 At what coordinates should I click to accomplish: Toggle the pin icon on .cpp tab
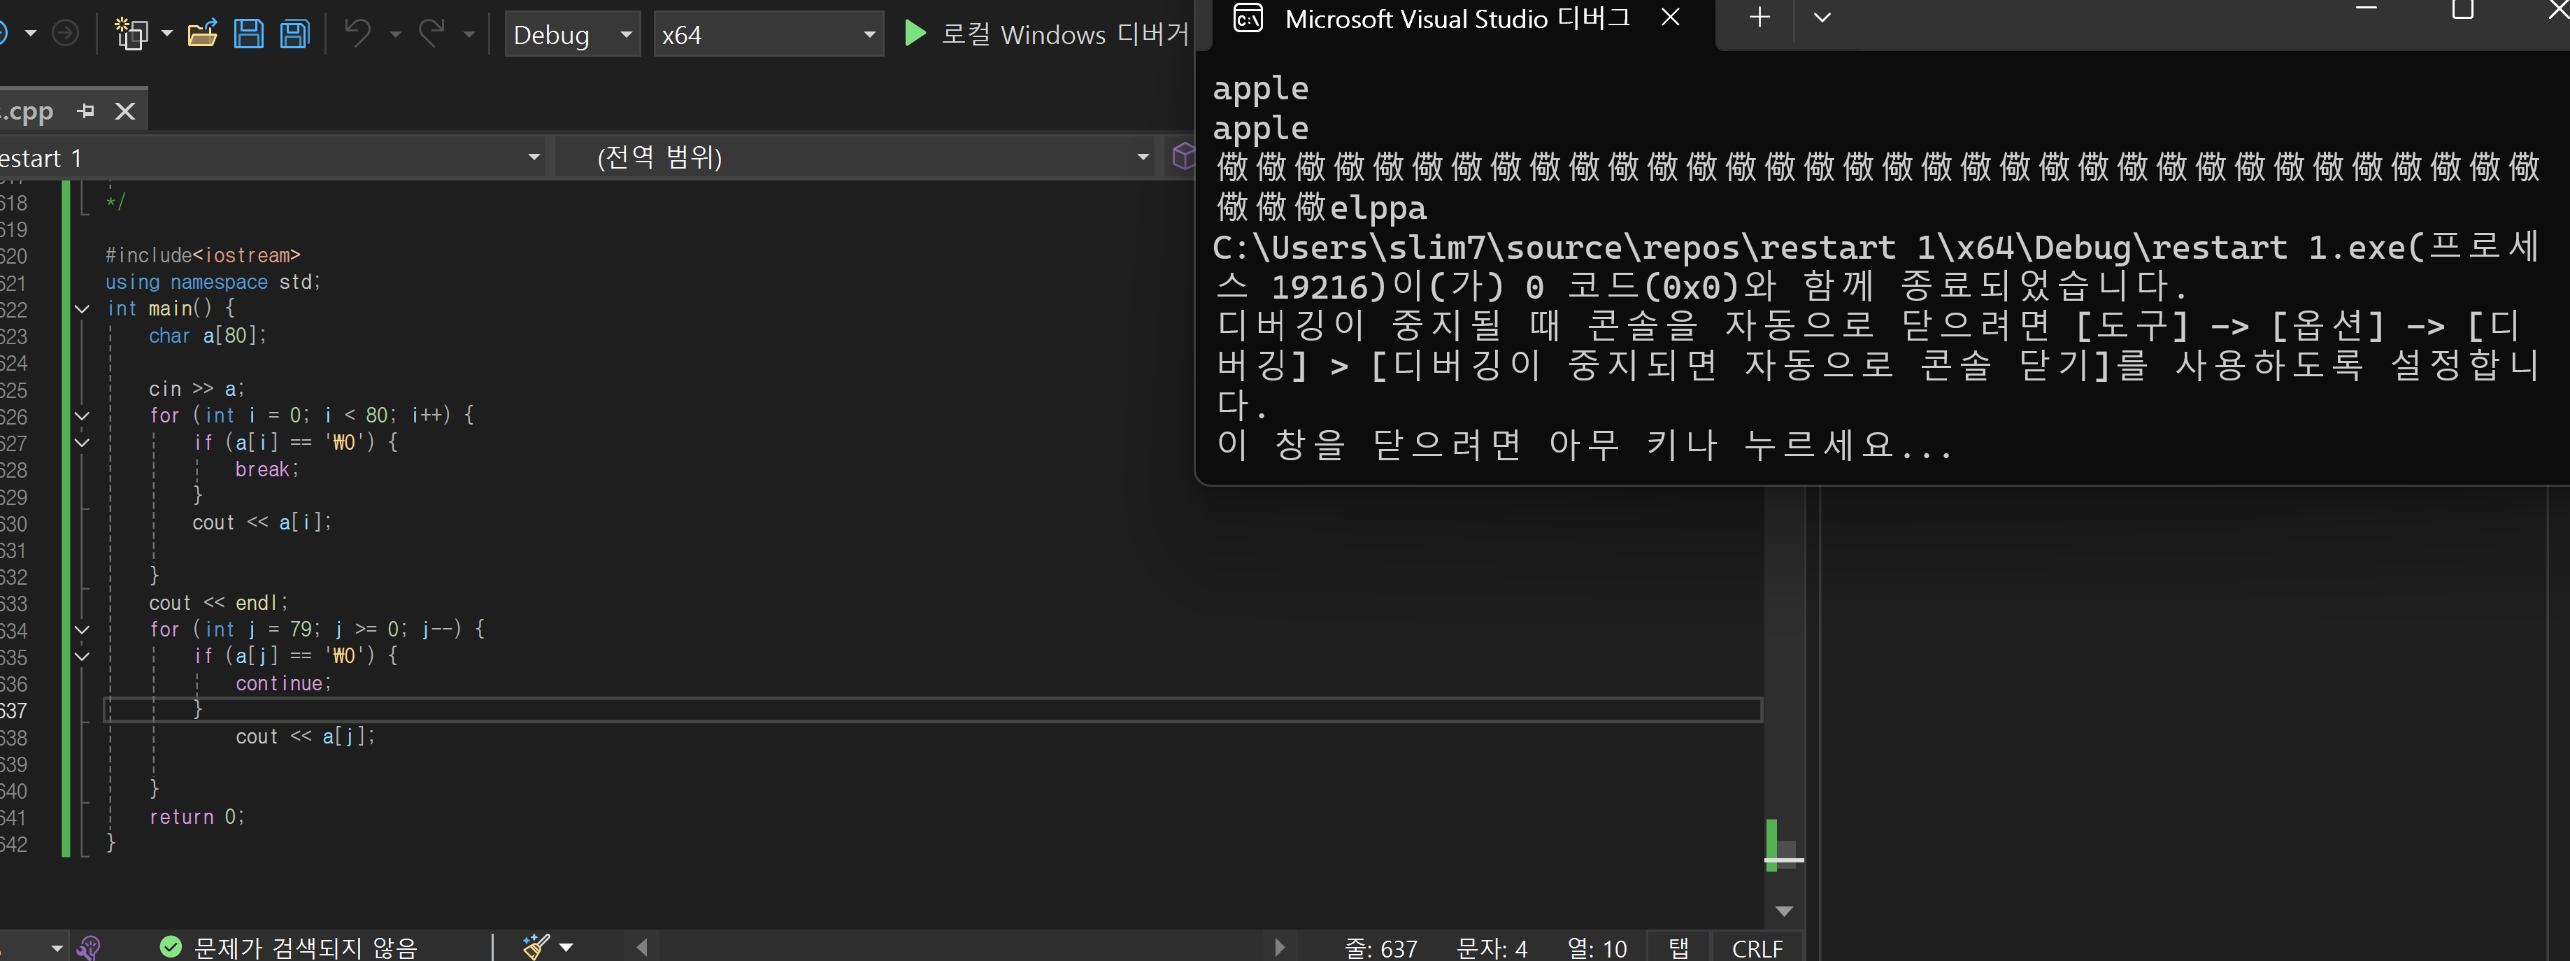(86, 111)
